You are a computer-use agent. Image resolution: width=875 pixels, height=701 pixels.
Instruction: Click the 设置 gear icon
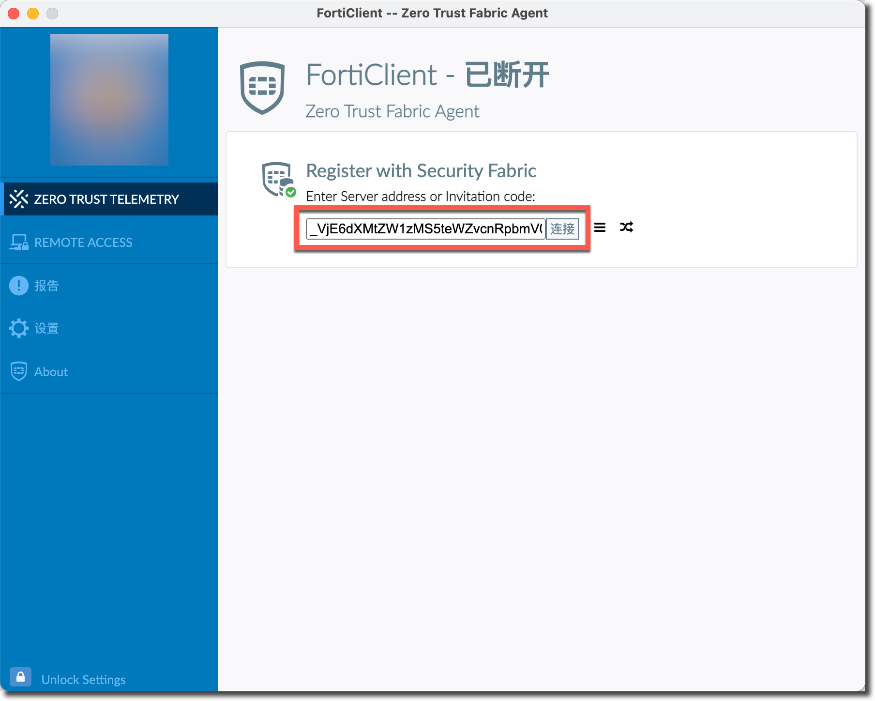(x=19, y=328)
